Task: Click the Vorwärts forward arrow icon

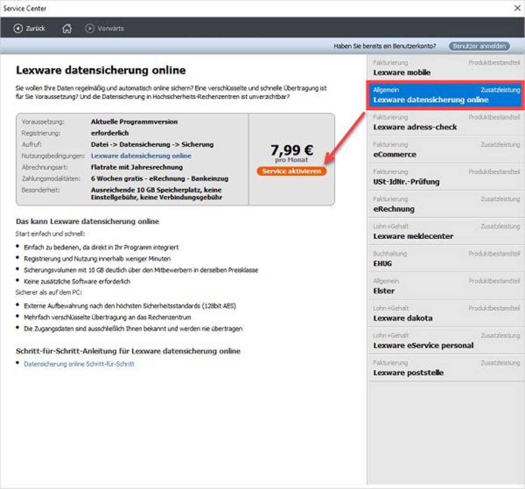Action: [90, 29]
